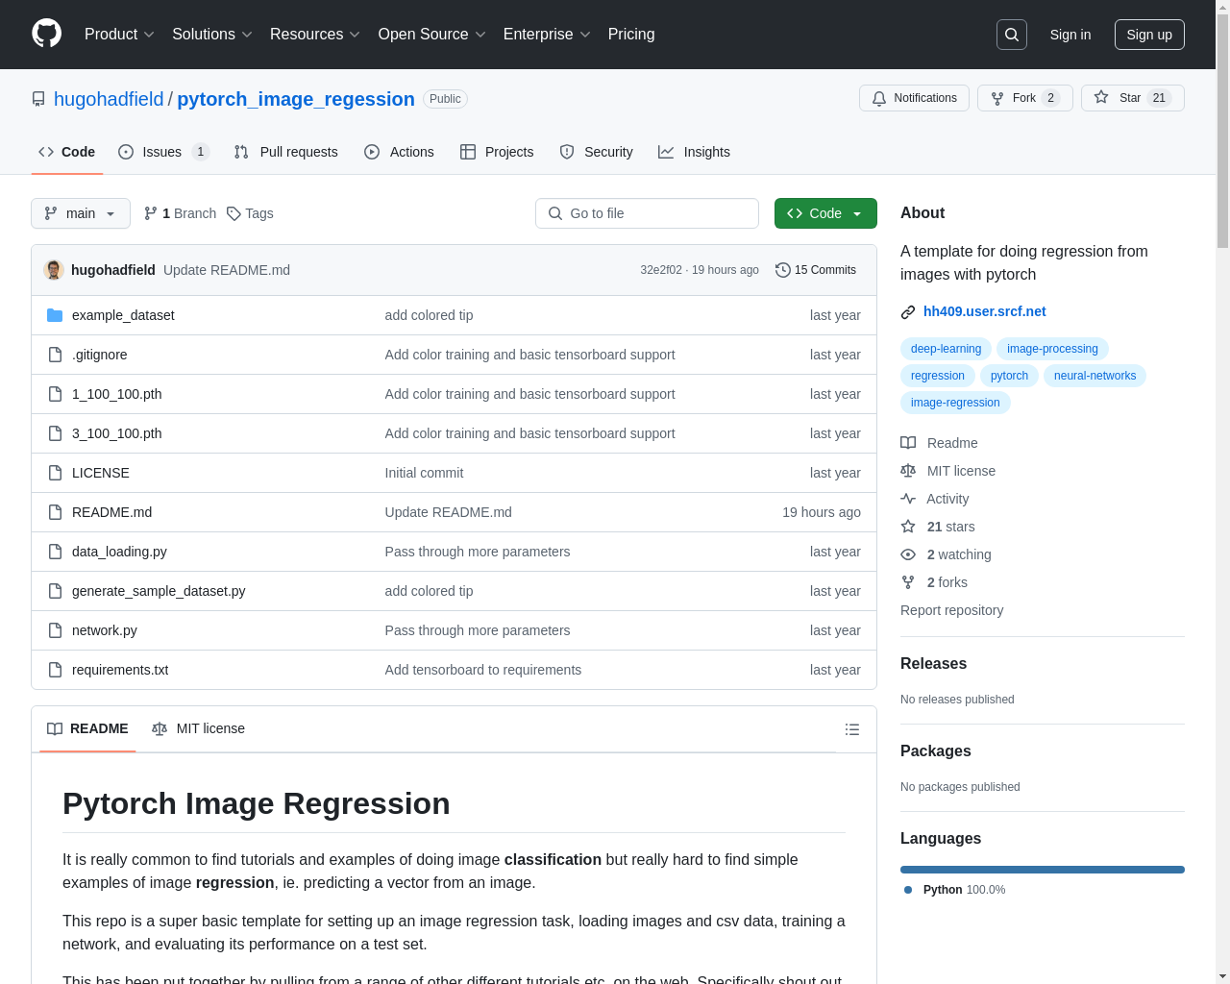Image resolution: width=1230 pixels, height=984 pixels.
Task: Click the scales icon beside MIT license in About
Action: pos(908,471)
